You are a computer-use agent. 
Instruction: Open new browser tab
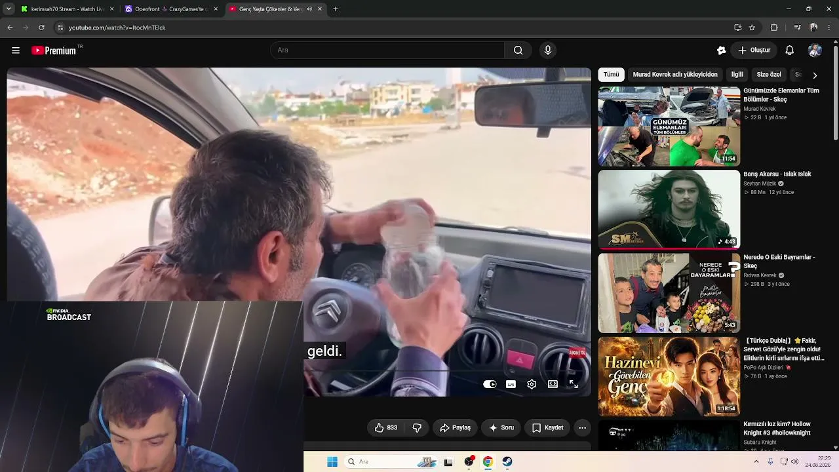pos(335,9)
